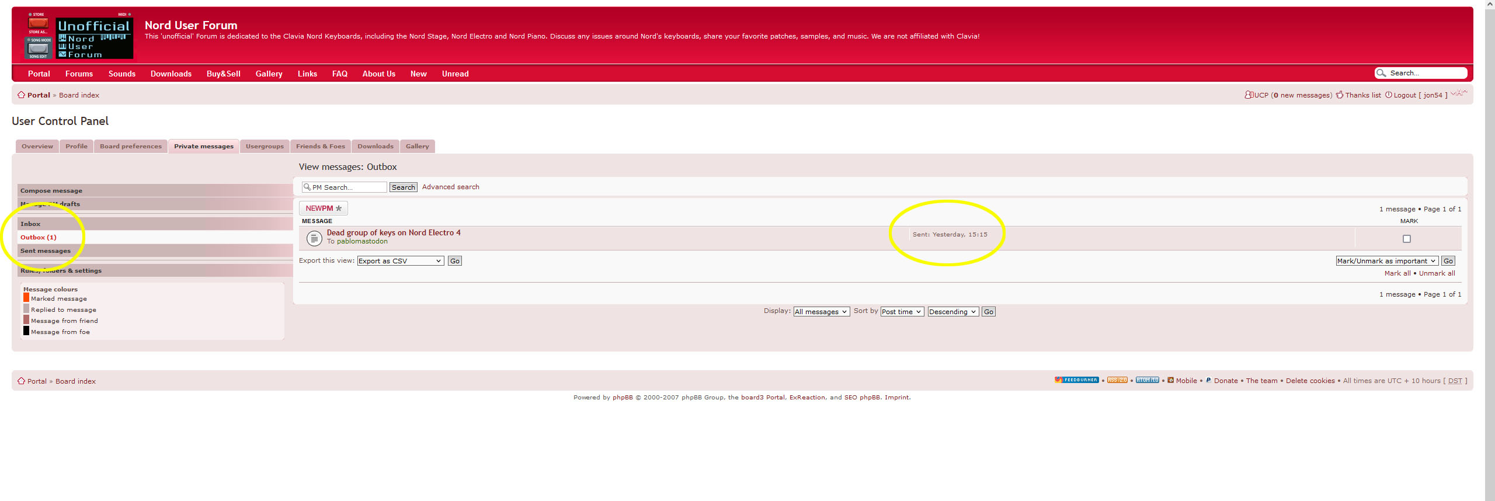Viewport: 1495px width, 501px height.
Task: Open the Sounds menu item
Action: coord(122,74)
